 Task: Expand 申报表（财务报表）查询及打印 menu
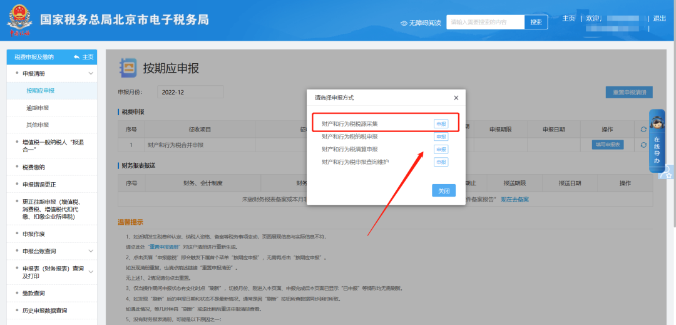pyautogui.click(x=91, y=272)
